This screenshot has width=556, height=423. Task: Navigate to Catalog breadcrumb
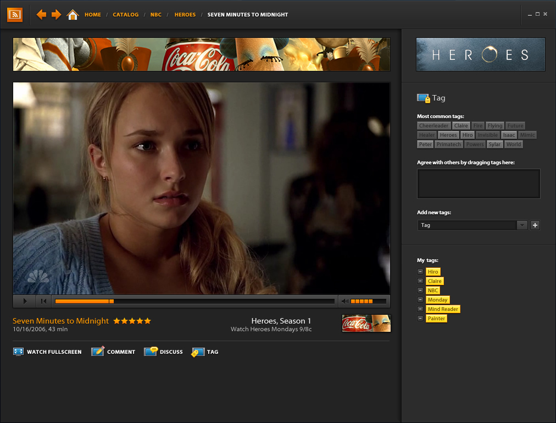click(x=125, y=15)
